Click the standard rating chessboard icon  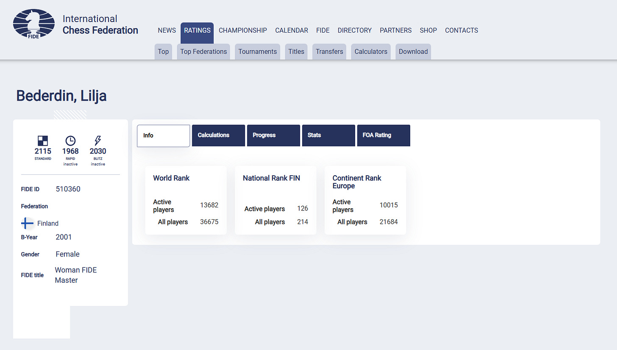(43, 141)
